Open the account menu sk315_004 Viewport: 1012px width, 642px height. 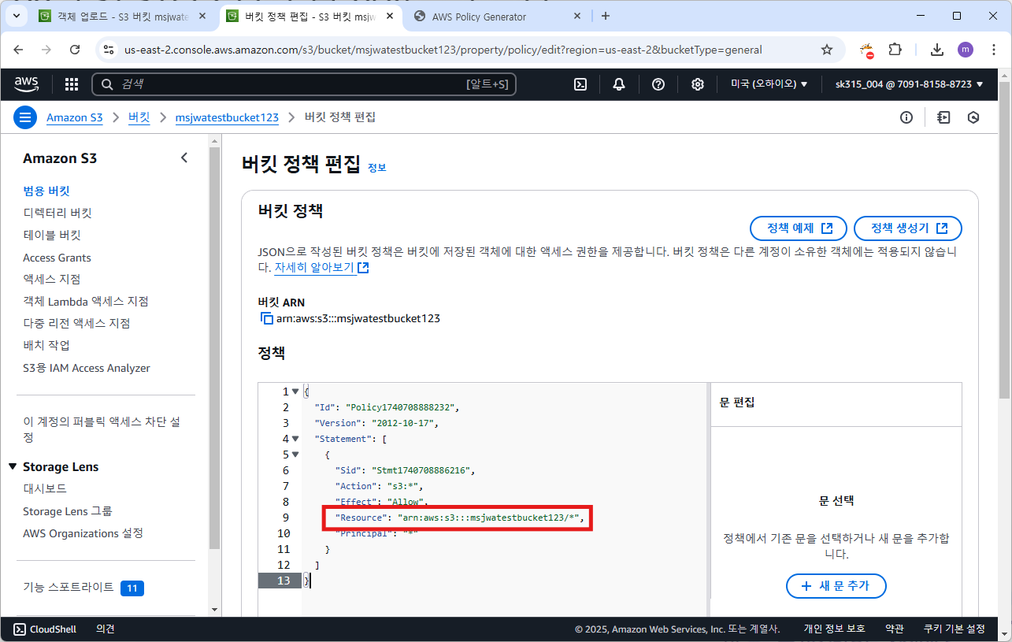909,84
